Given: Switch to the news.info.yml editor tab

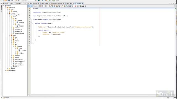Looking at the screenshot, I should pos(33,4).
